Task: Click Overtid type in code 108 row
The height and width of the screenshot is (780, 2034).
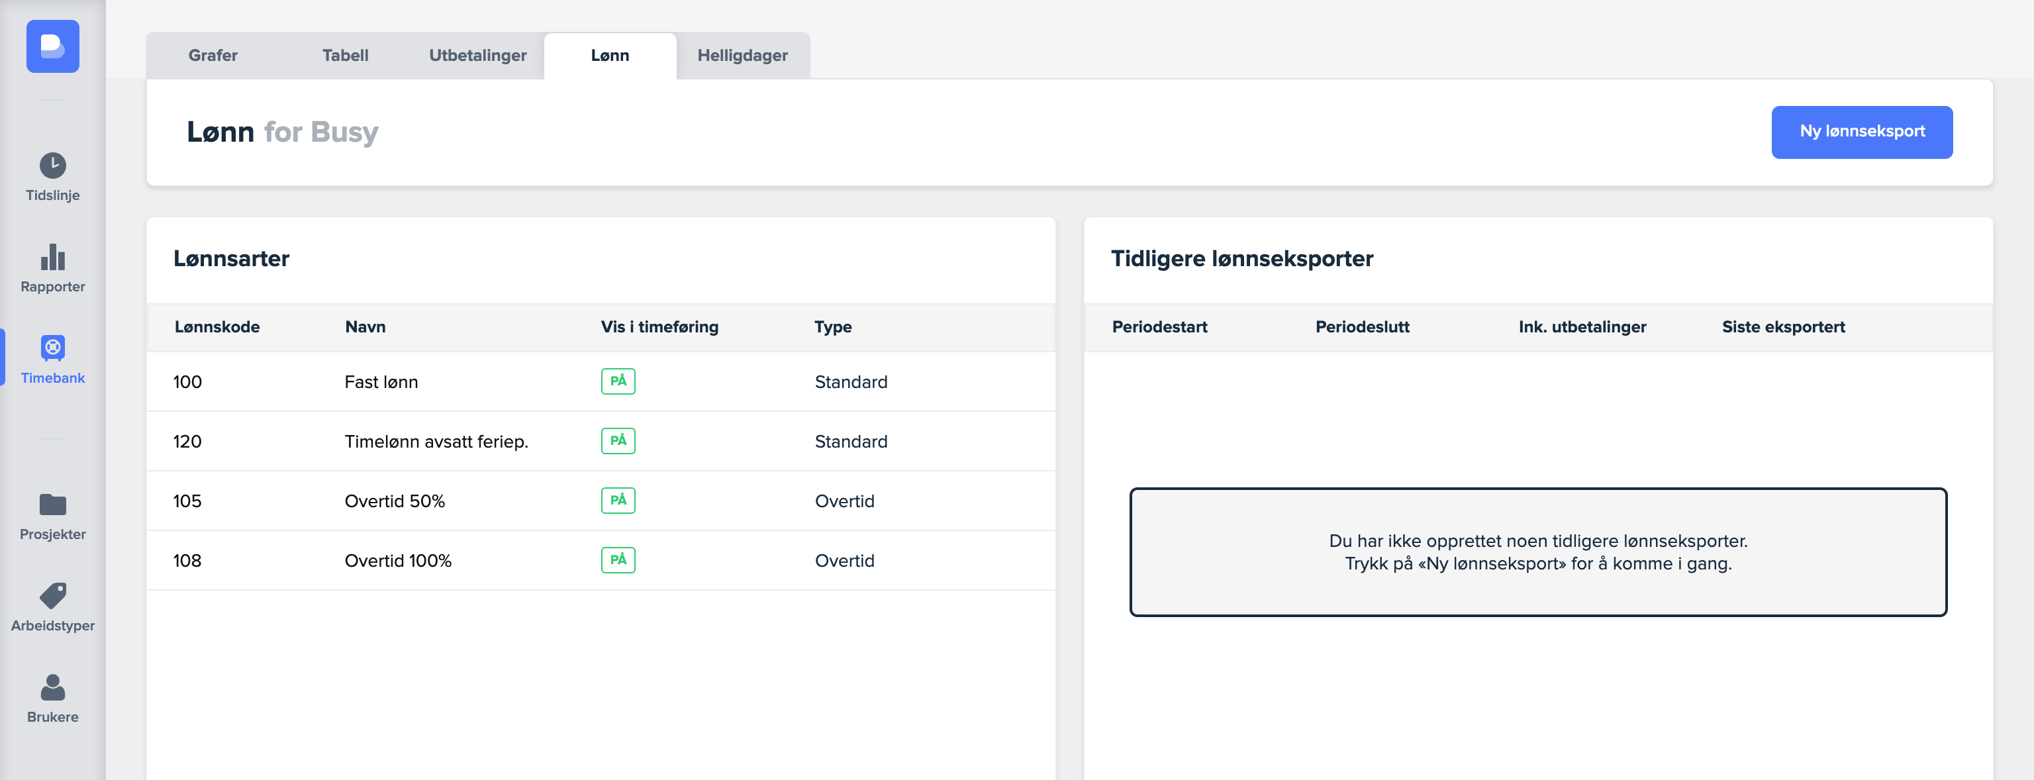Action: pyautogui.click(x=845, y=561)
